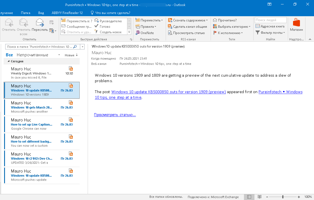This screenshot has height=200, width=314.
Task: Open the 'Windows 10 (21H2) Dev Ch...' message
Action: click(42, 158)
